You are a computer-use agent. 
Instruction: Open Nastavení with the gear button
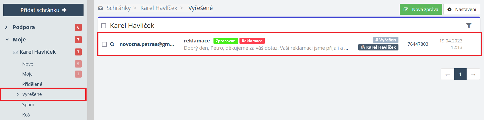point(462,10)
